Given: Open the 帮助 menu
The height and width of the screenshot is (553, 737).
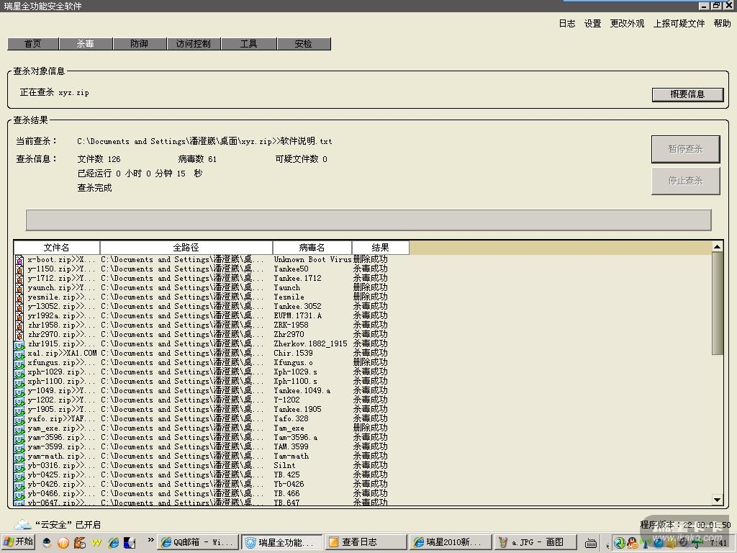Looking at the screenshot, I should click(722, 24).
